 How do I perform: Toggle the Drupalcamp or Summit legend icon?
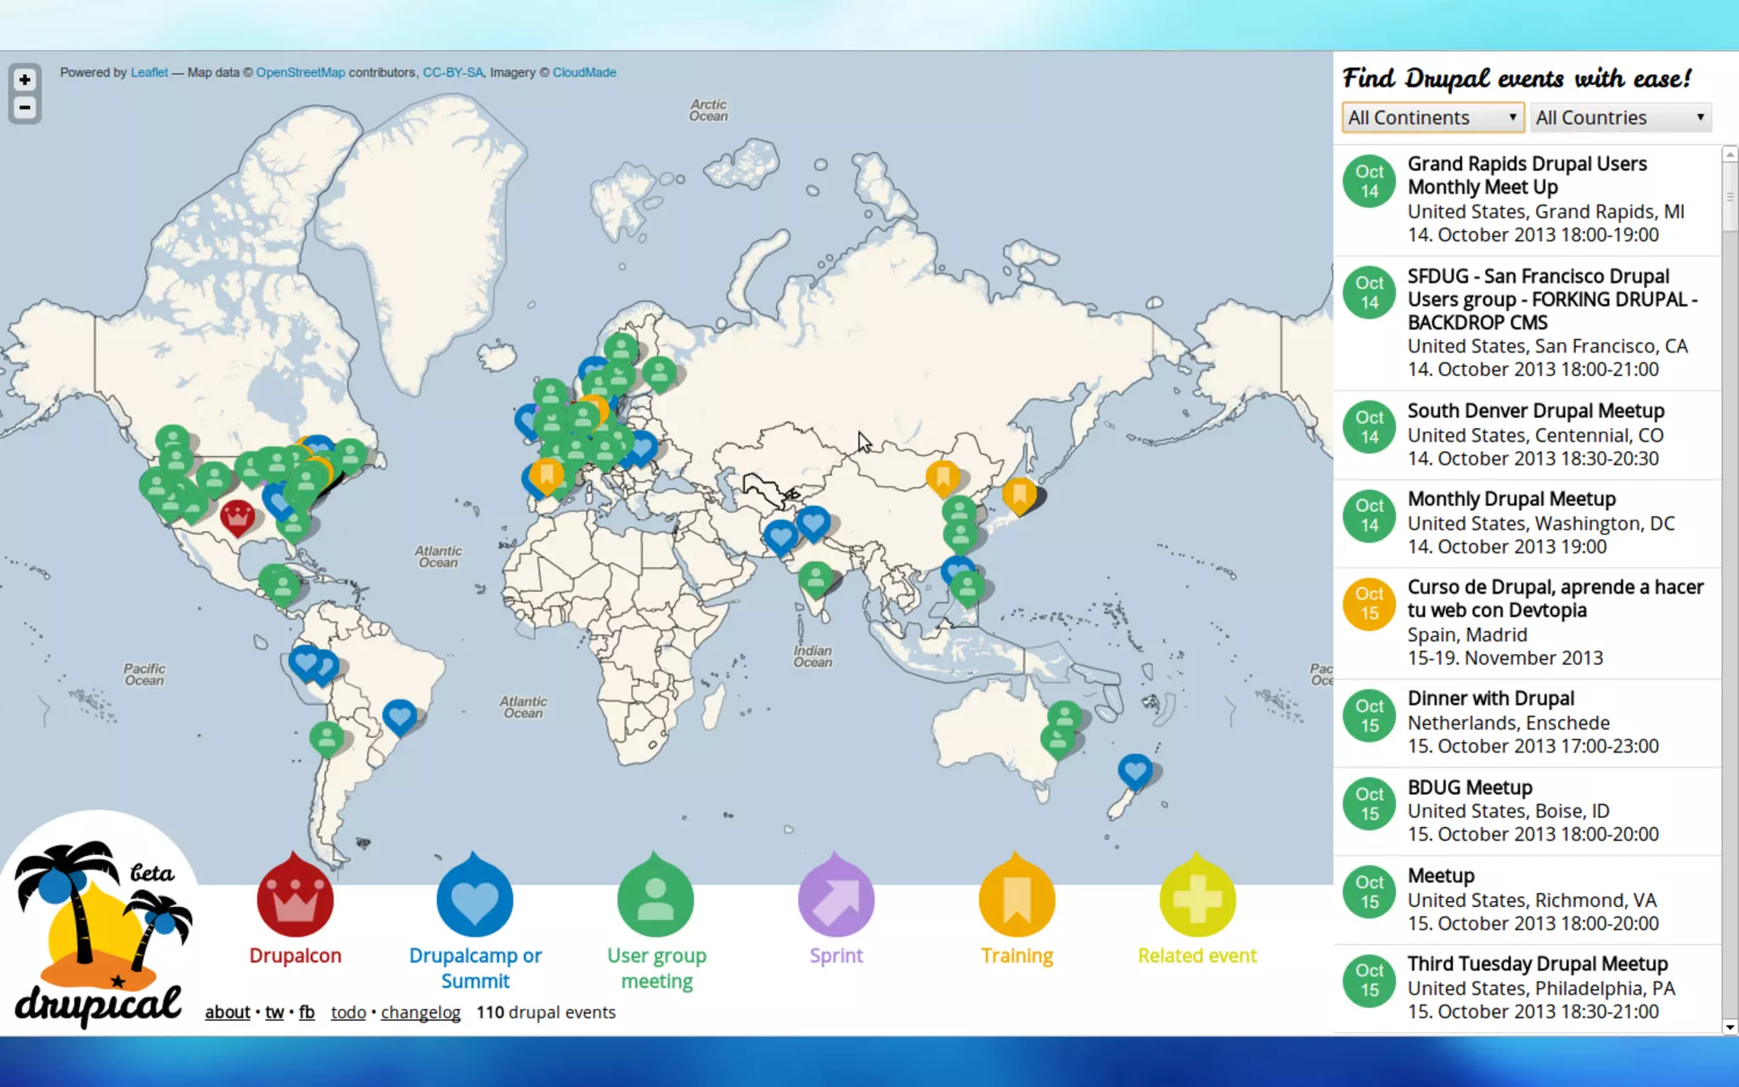[475, 899]
